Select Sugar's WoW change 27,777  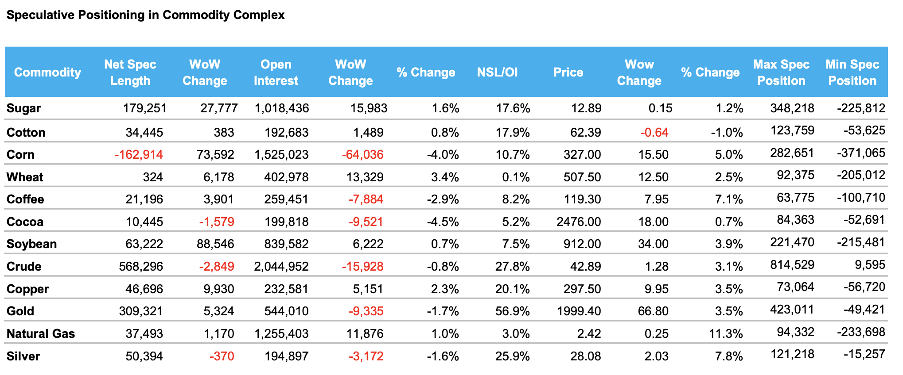click(x=219, y=108)
